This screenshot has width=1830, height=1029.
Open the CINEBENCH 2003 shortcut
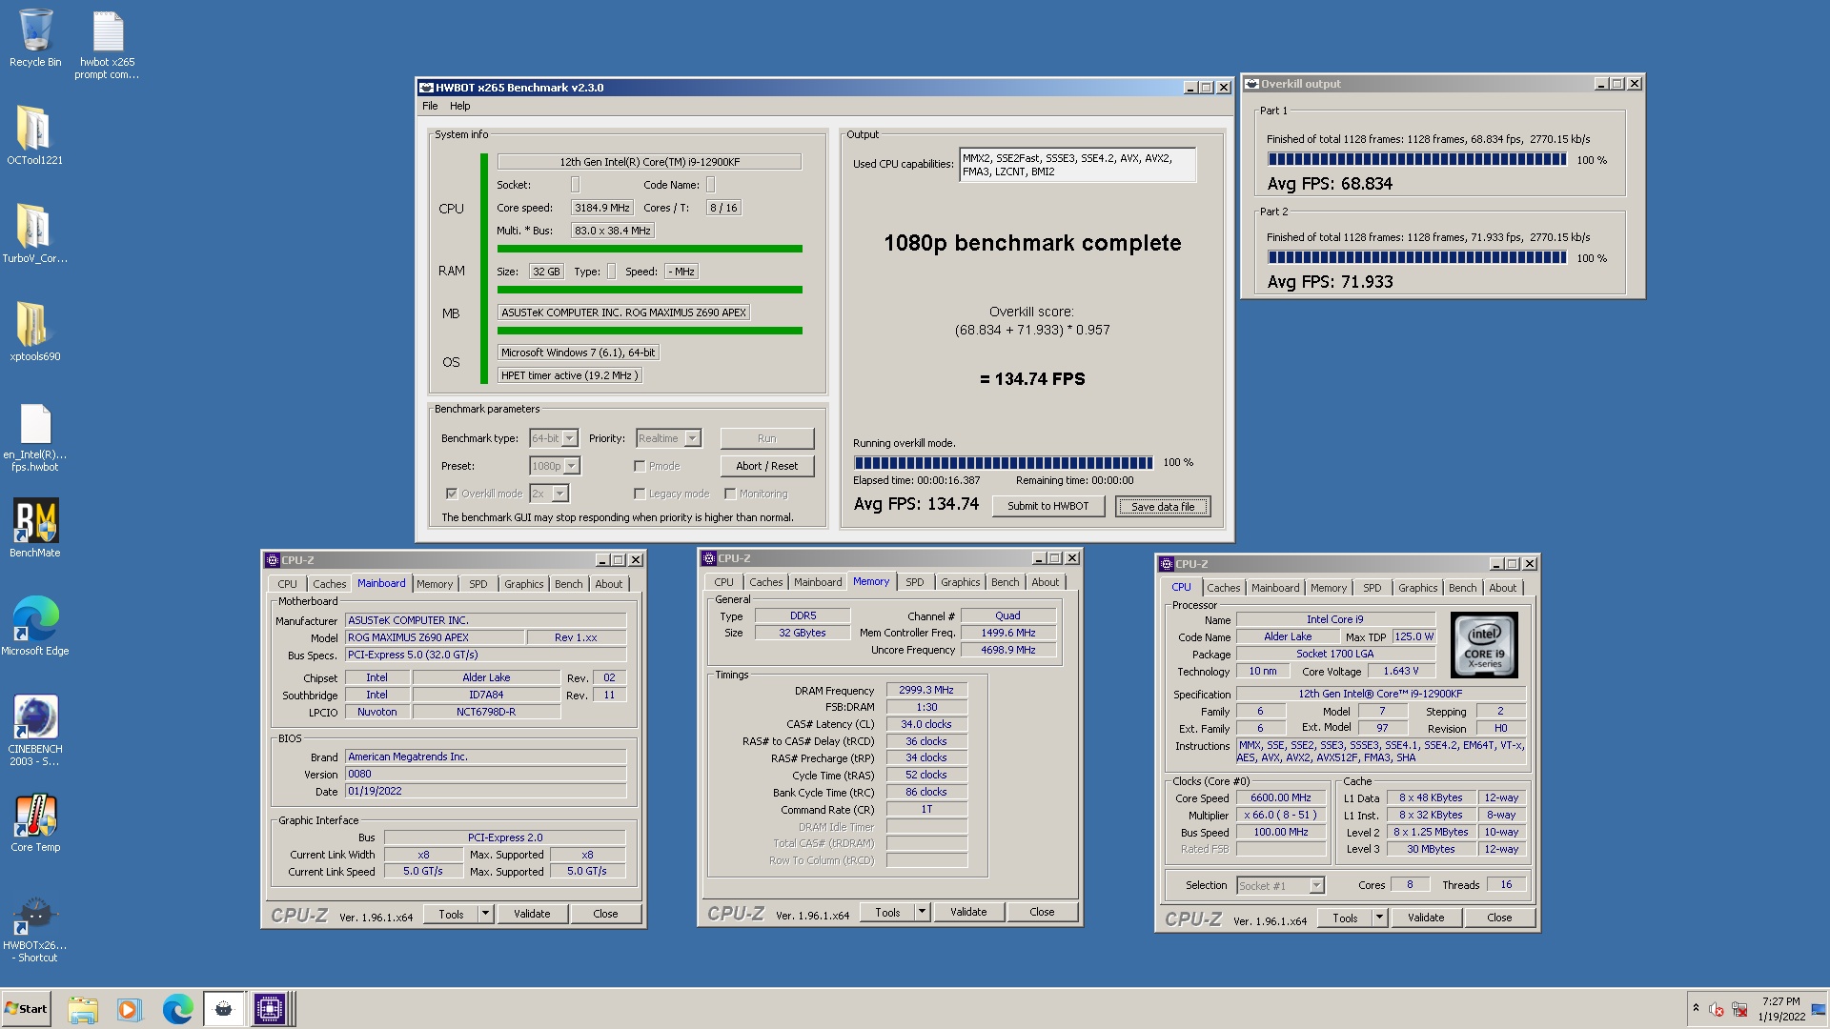[35, 730]
